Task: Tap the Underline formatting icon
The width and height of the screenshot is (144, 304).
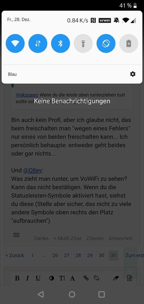Action: point(38,278)
